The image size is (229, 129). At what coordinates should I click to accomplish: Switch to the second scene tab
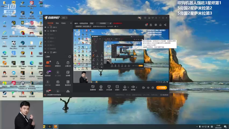click(x=57, y=23)
